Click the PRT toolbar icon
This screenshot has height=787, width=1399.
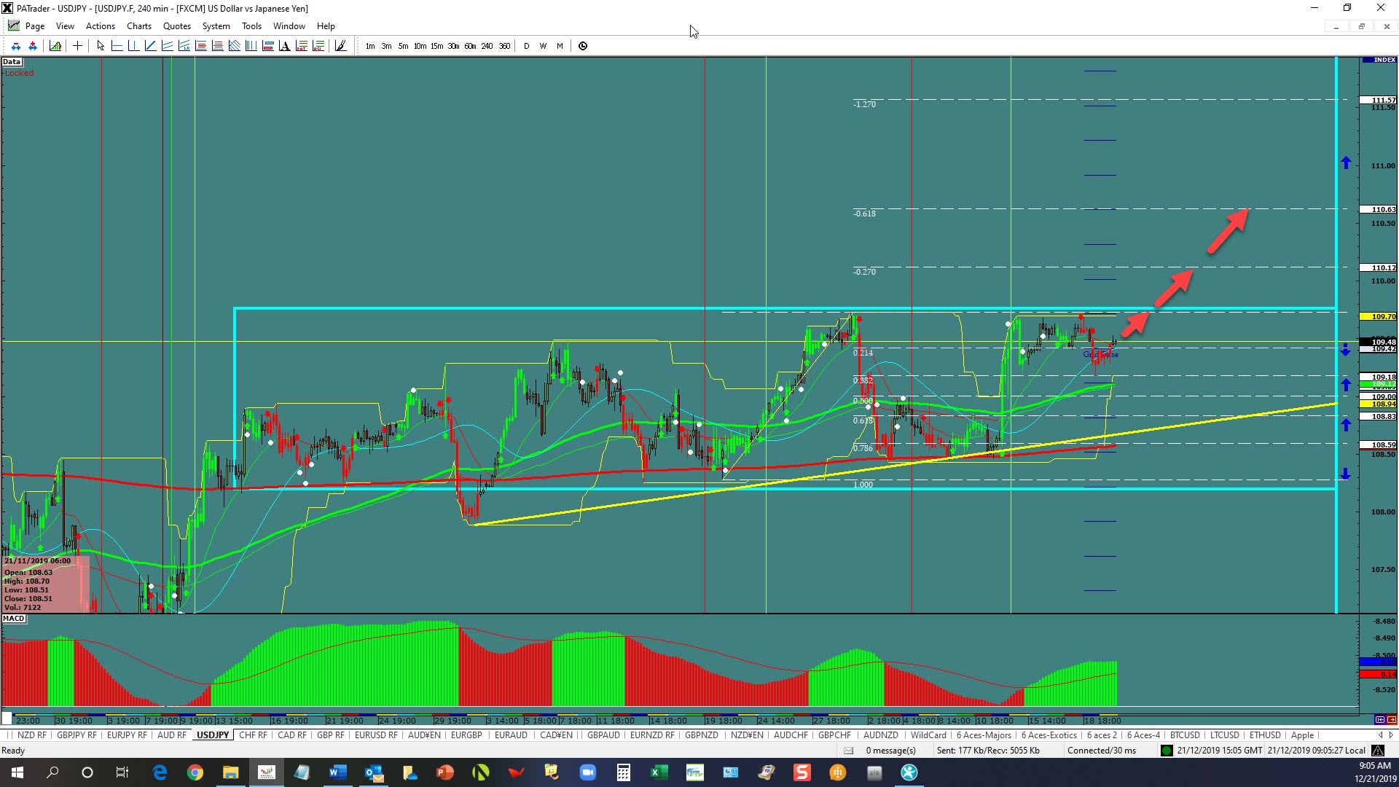pos(301,46)
